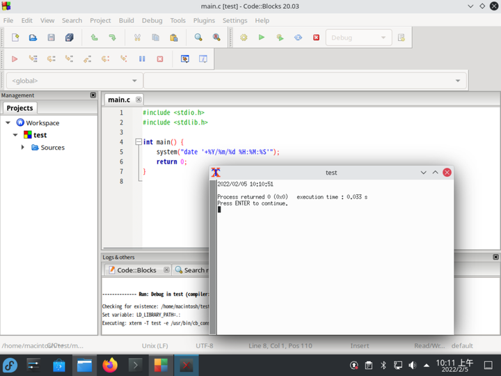
Task: Step into function in debugger toolbar
Action: (69, 58)
